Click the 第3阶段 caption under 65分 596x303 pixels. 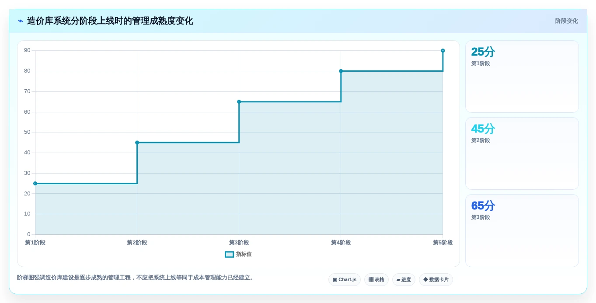tap(481, 217)
